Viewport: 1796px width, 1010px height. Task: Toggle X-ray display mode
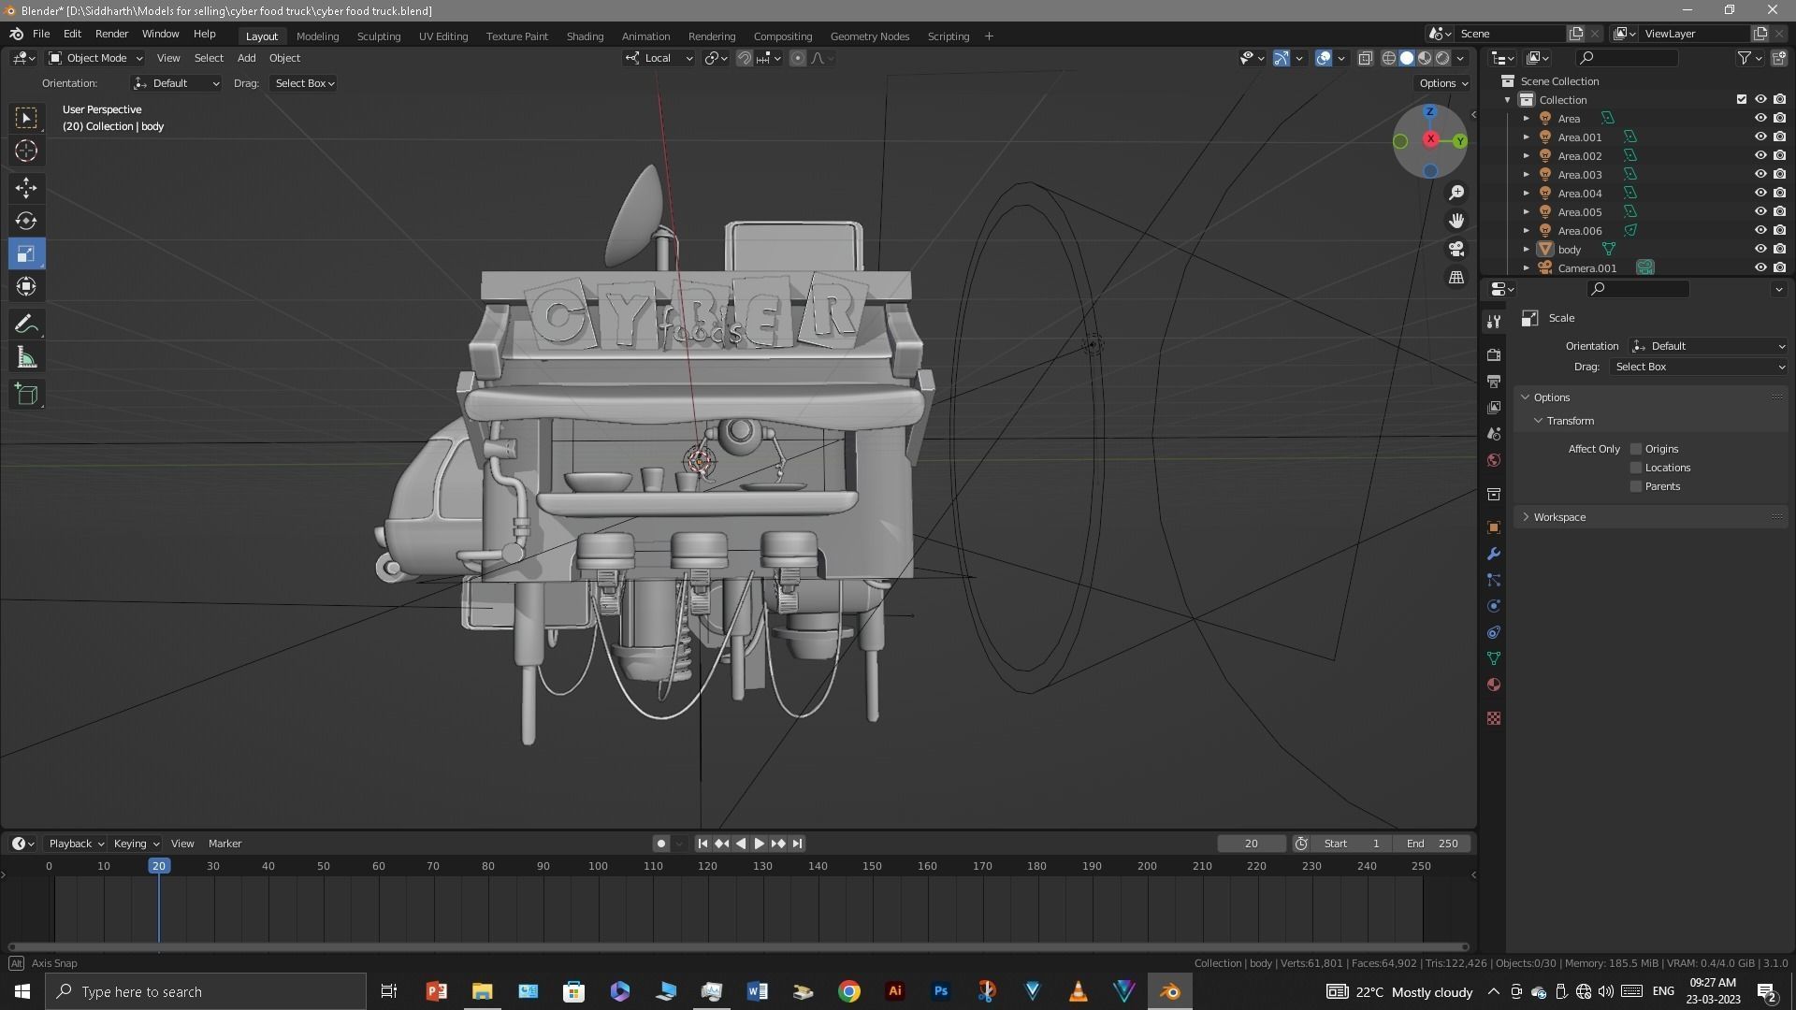pyautogui.click(x=1365, y=58)
